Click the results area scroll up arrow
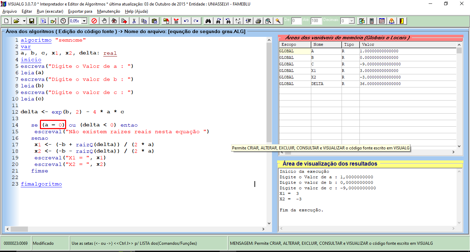Image resolution: width=470 pixels, height=252 pixels. pos(459,171)
